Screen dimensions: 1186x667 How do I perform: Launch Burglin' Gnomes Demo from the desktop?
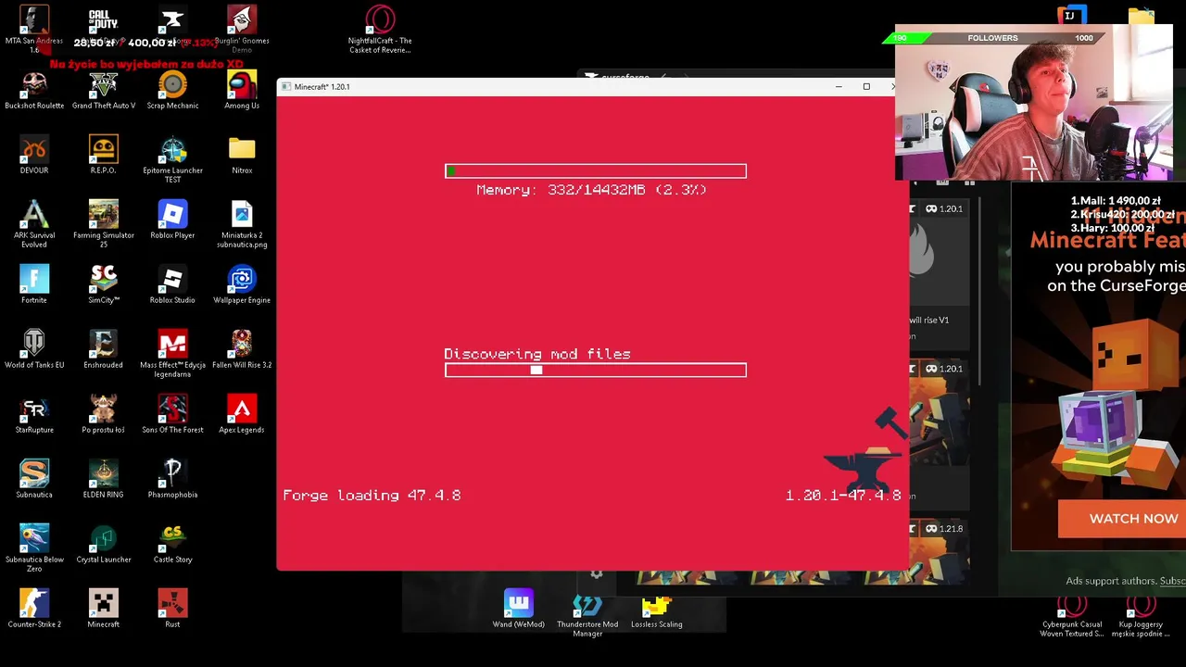pos(242,28)
